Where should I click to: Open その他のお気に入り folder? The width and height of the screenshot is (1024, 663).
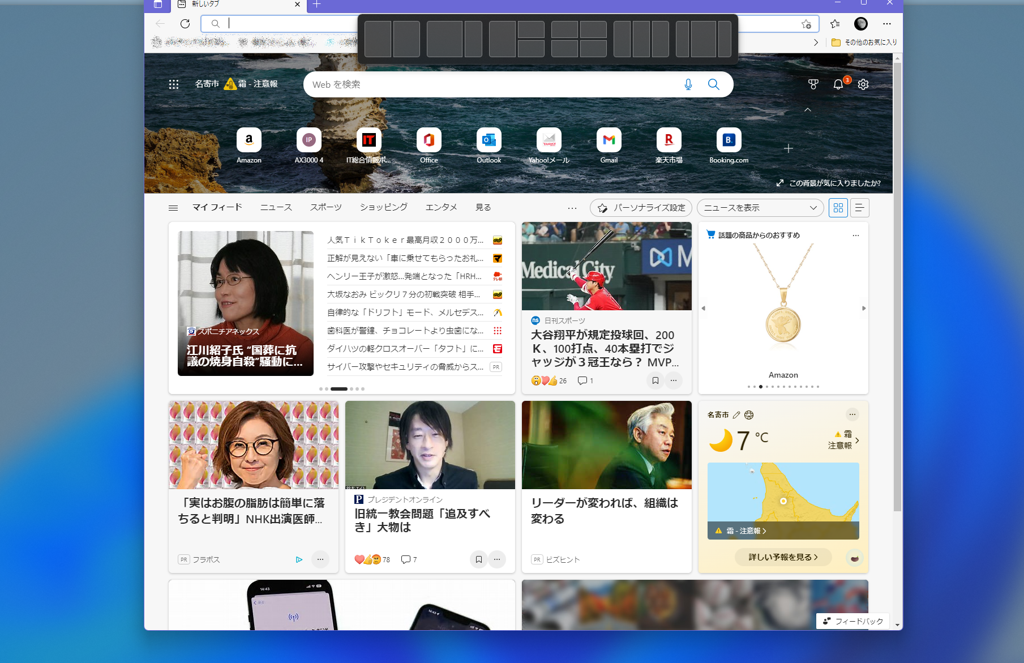point(864,42)
